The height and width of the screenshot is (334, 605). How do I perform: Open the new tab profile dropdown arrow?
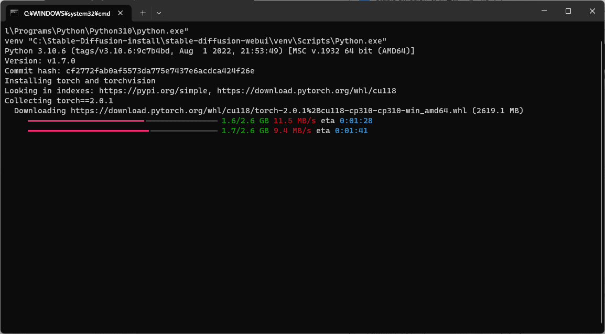click(158, 13)
